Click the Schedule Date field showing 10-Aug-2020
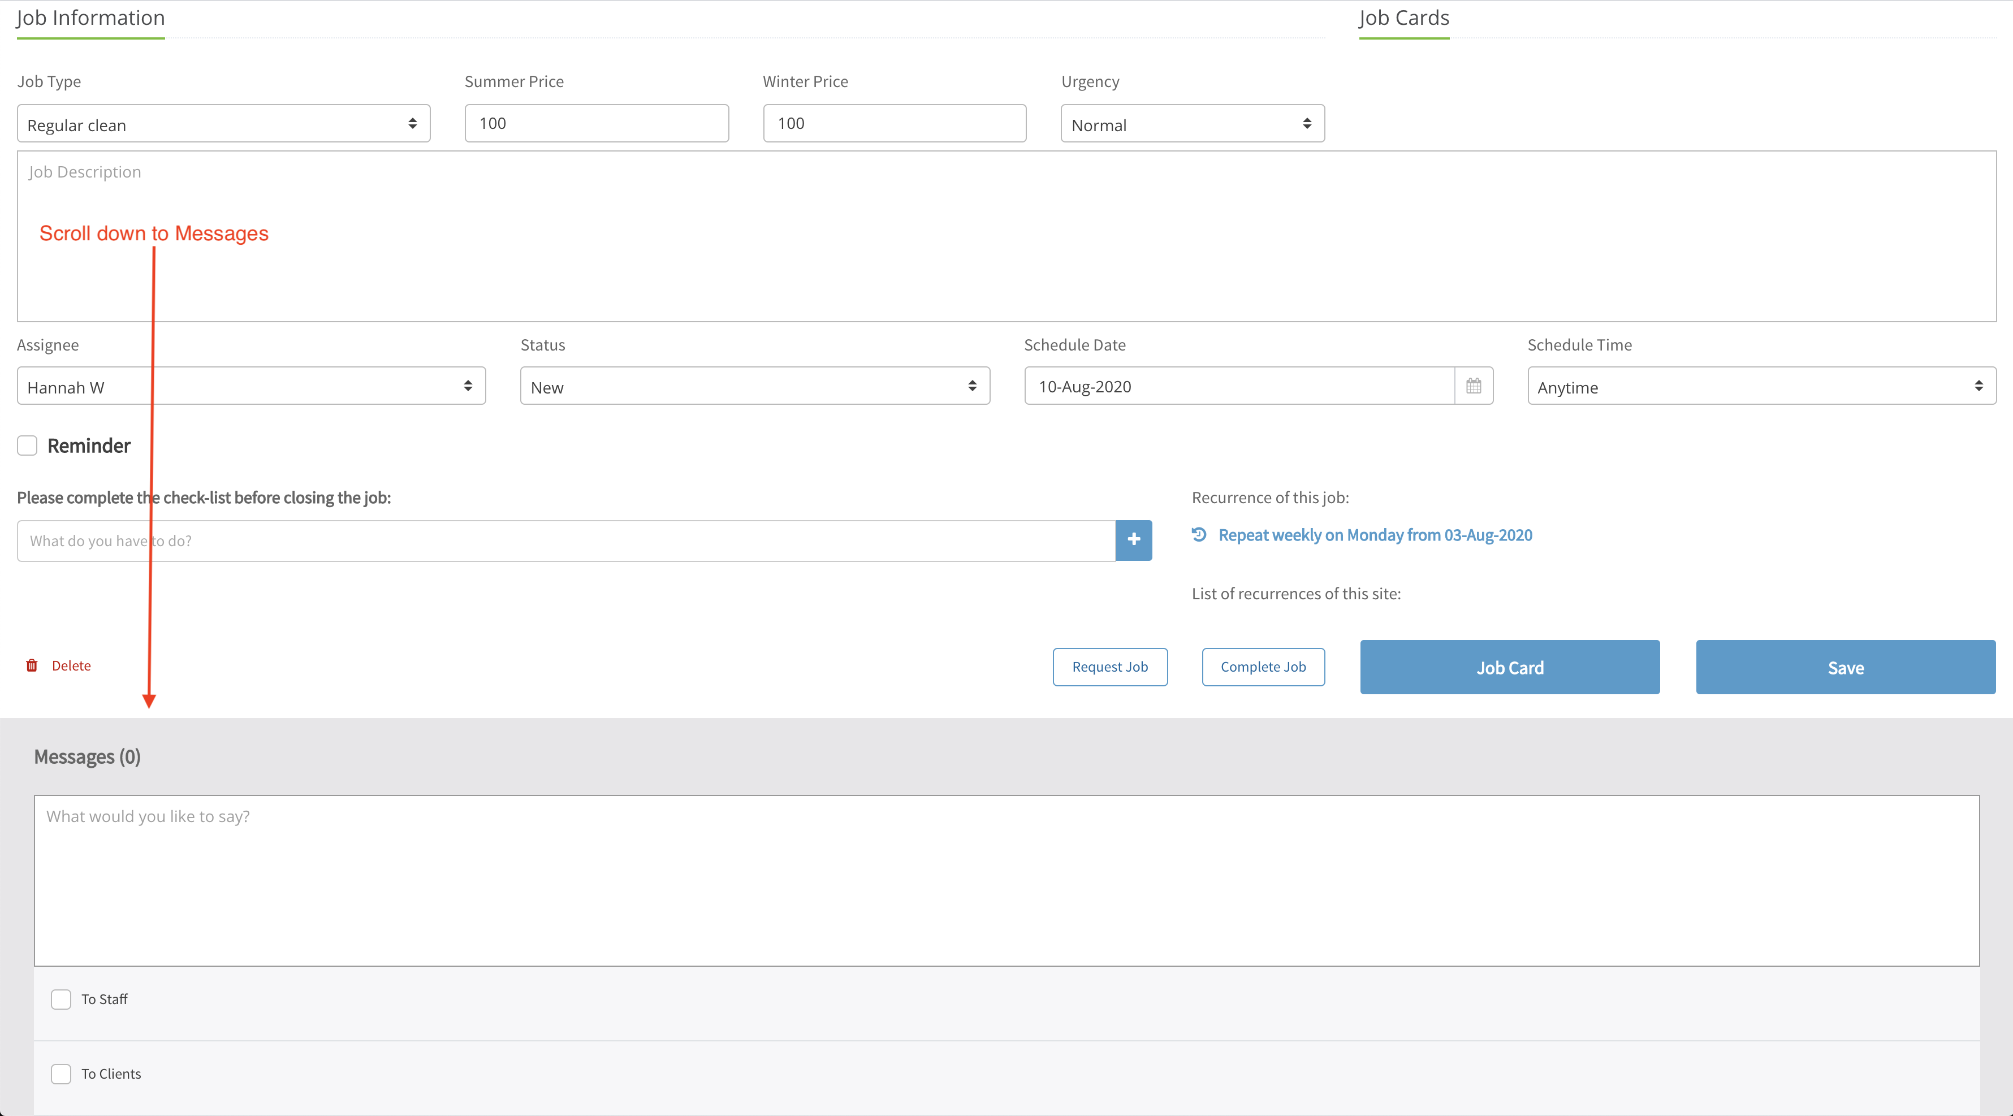Screen dimensions: 2013x1116 pos(1240,386)
